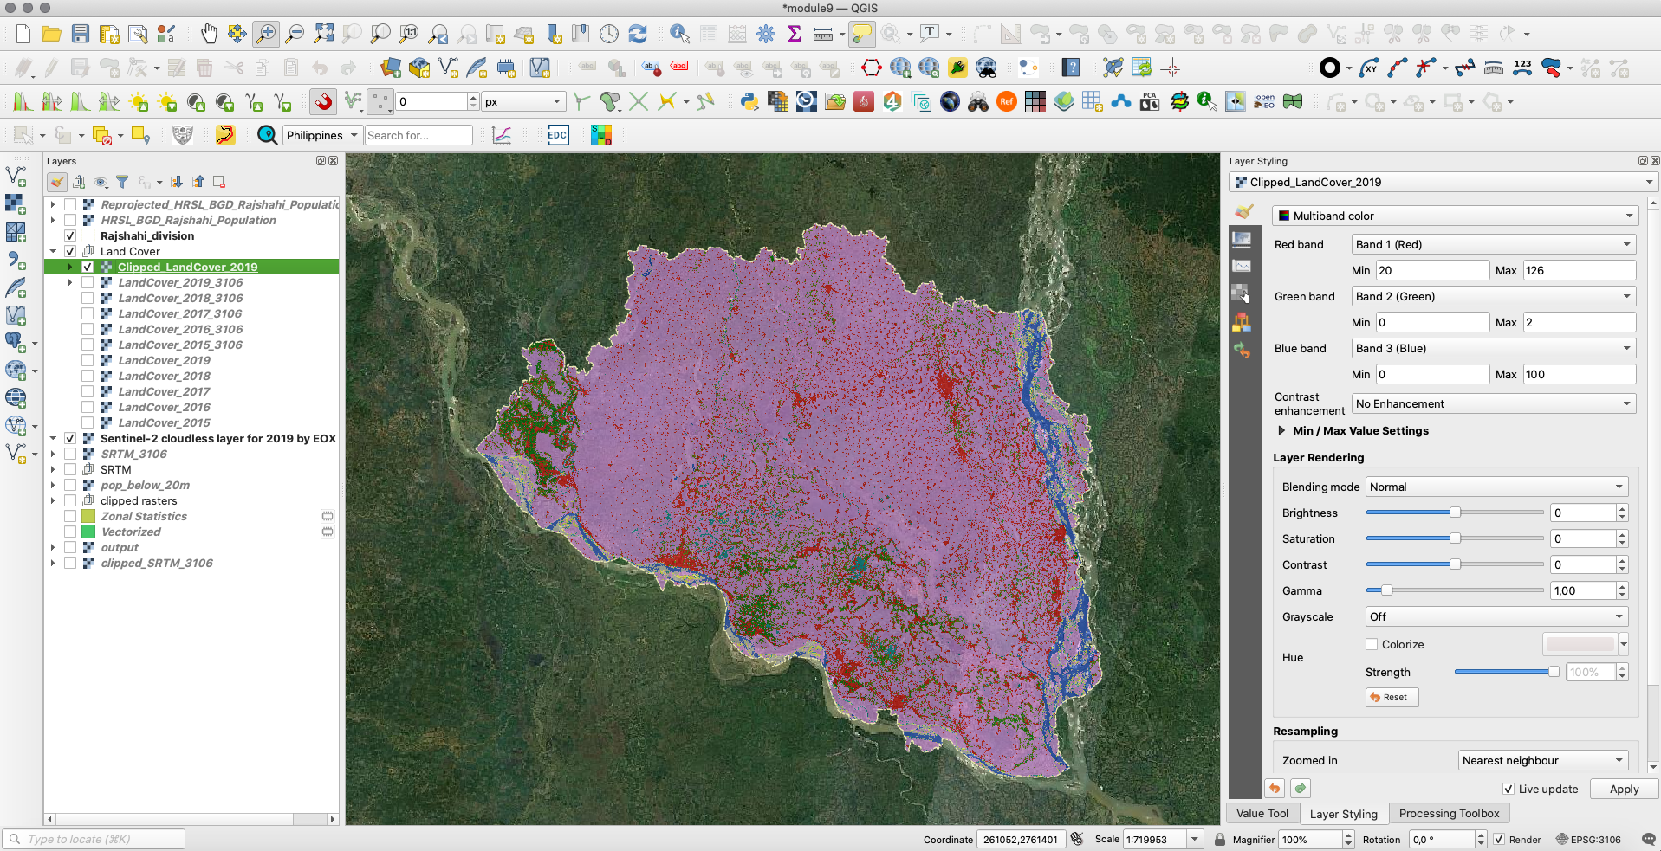Select the Pan Map hand tool
Viewport: 1661px width, 851px height.
209,34
